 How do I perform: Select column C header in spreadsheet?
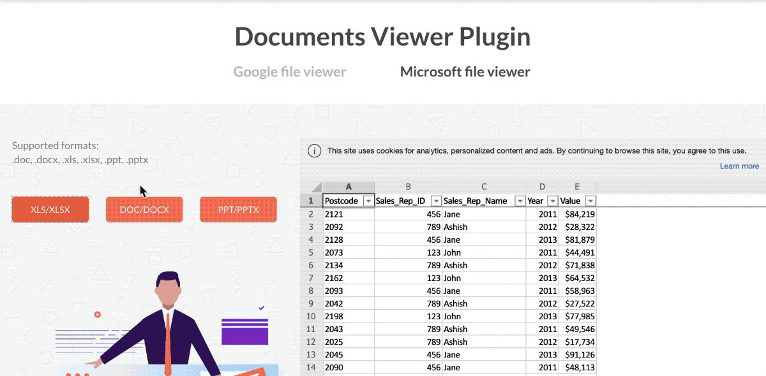coord(484,187)
